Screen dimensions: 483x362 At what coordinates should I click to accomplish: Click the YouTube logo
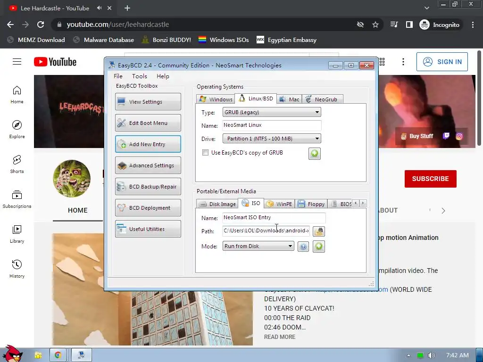coord(55,62)
